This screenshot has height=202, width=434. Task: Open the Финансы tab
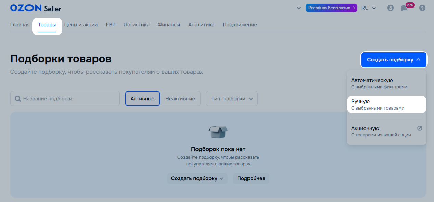169,25
